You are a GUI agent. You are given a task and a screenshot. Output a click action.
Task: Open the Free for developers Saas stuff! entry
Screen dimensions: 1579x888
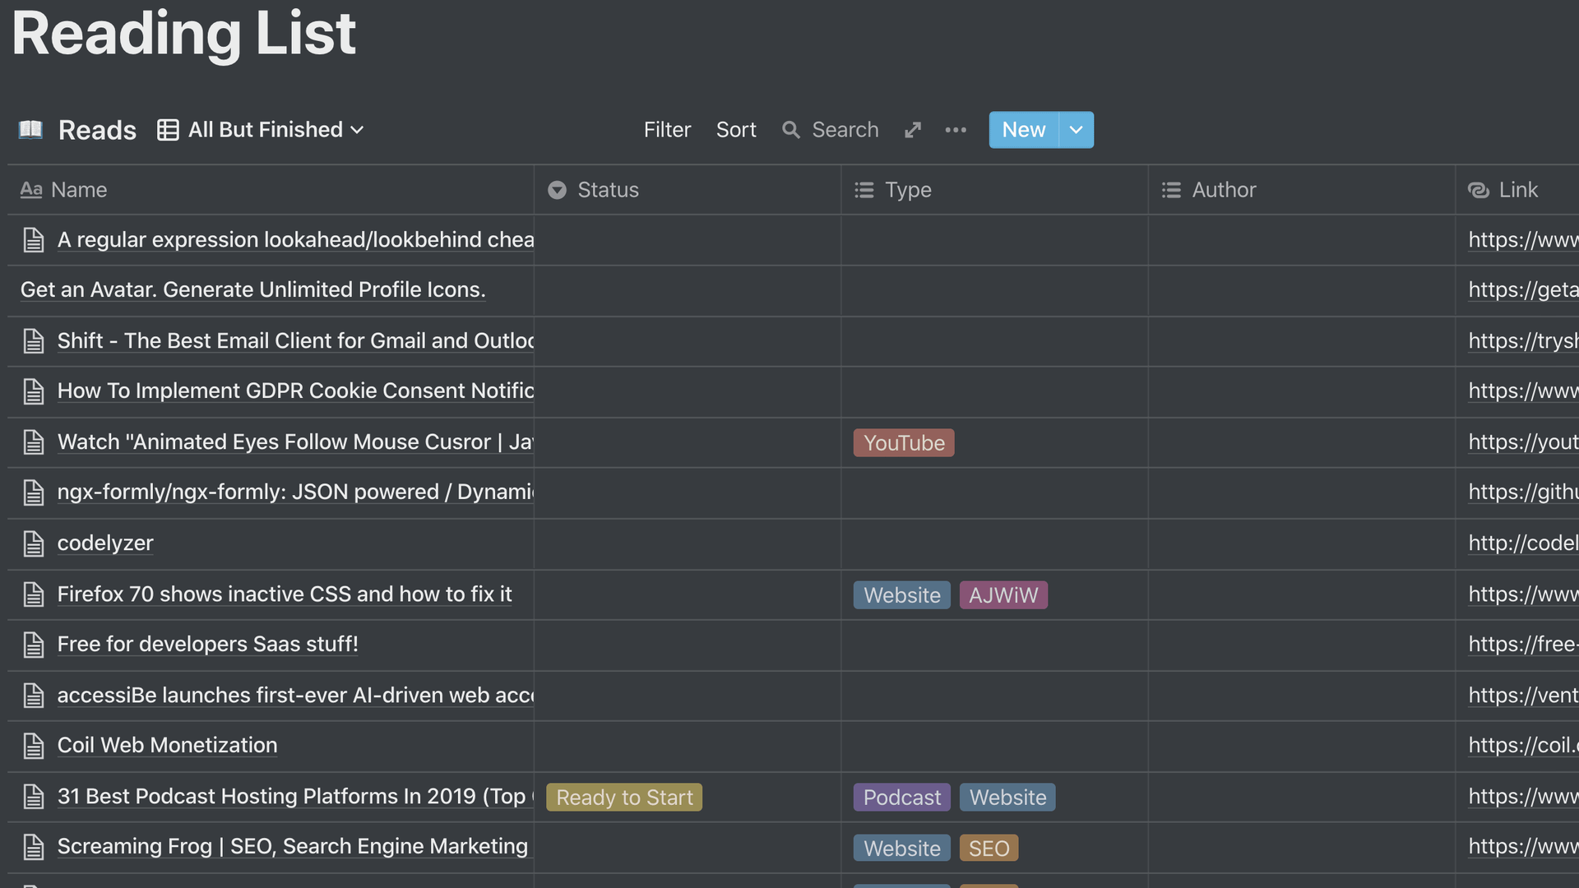[x=207, y=644]
